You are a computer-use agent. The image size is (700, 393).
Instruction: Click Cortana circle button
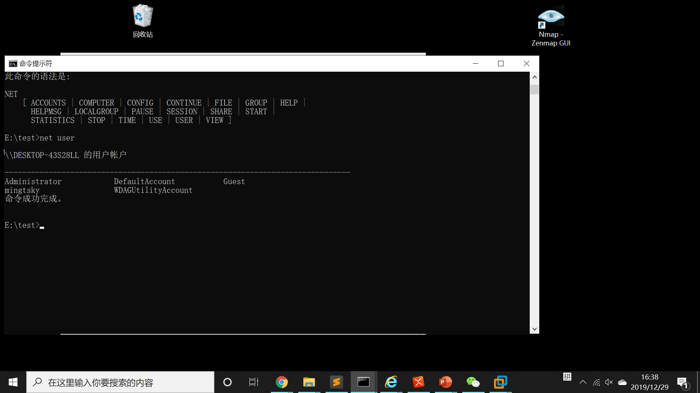[227, 382]
